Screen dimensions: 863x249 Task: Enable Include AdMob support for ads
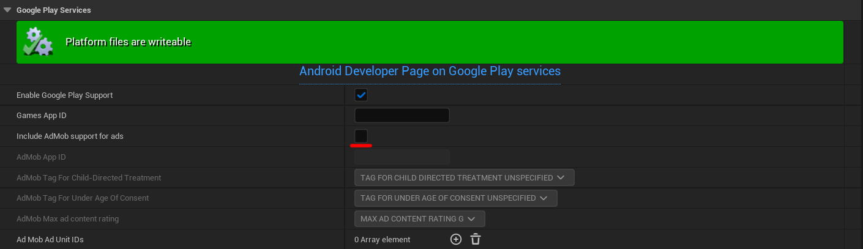(361, 136)
